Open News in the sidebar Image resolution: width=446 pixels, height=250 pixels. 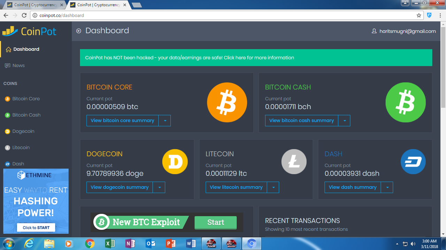click(36, 65)
